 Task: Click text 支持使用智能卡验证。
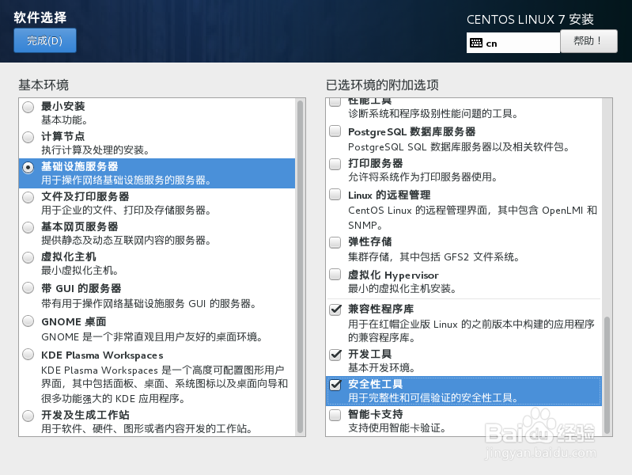tap(397, 428)
